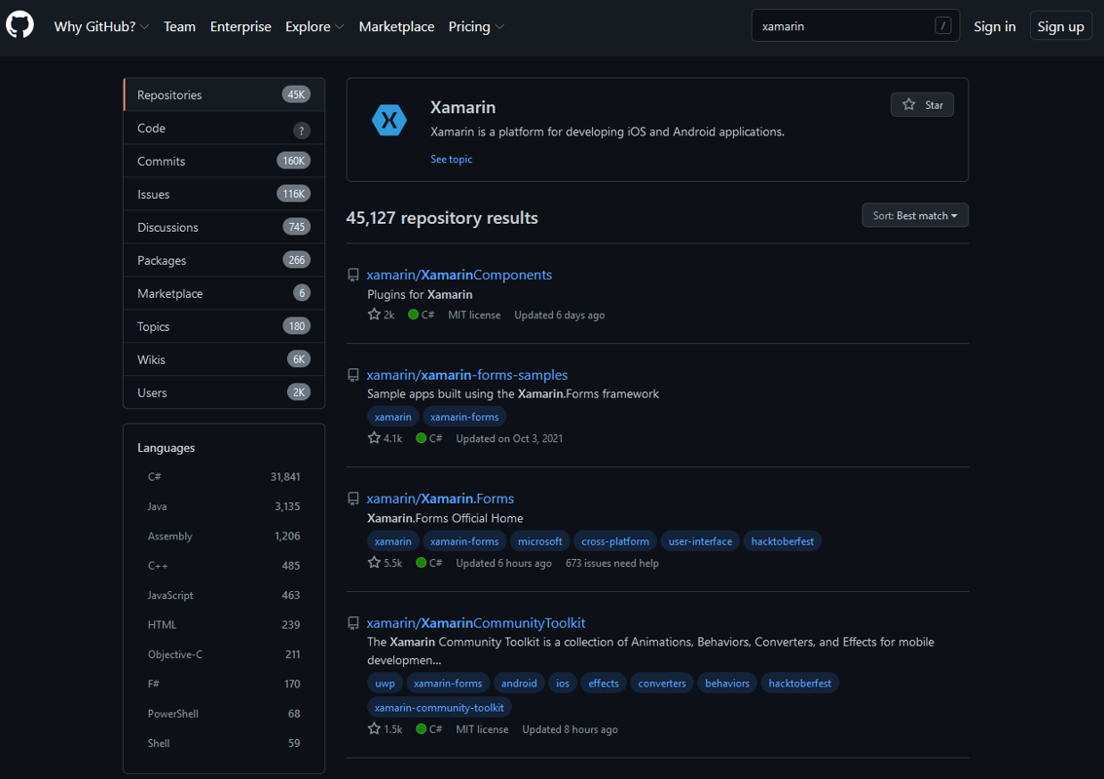Screen dimensions: 1104x779
Task: Click the 45,127 repository results heading
Action: [442, 218]
